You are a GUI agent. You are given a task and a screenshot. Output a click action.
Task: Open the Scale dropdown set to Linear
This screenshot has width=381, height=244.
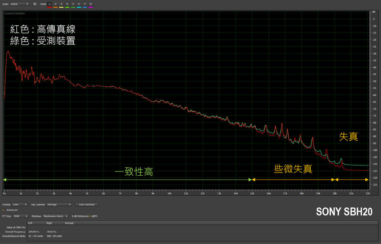(20, 4)
